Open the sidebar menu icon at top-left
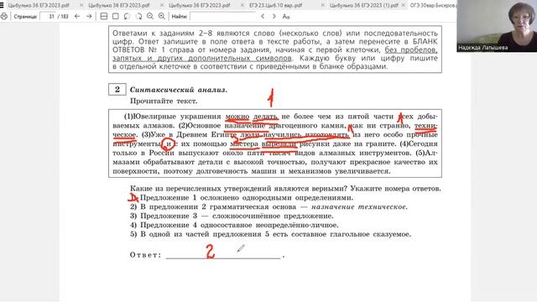This screenshot has height=302, width=537. click(2, 5)
